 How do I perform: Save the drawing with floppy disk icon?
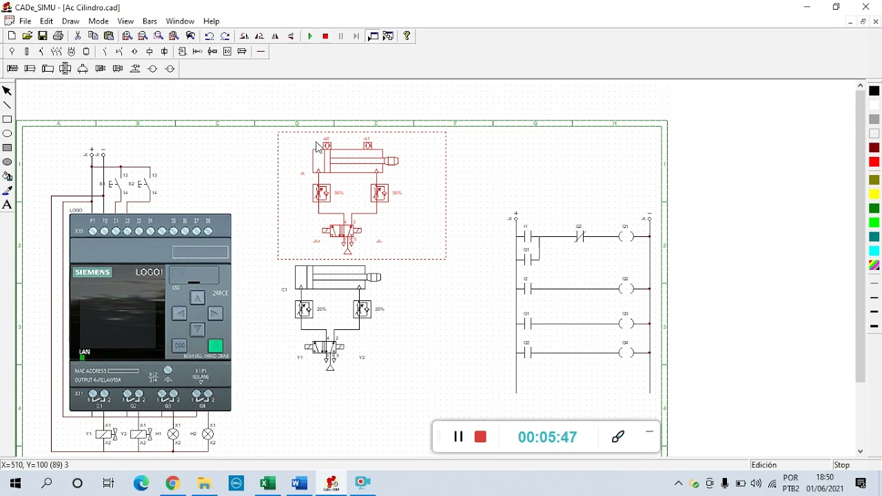(x=43, y=36)
